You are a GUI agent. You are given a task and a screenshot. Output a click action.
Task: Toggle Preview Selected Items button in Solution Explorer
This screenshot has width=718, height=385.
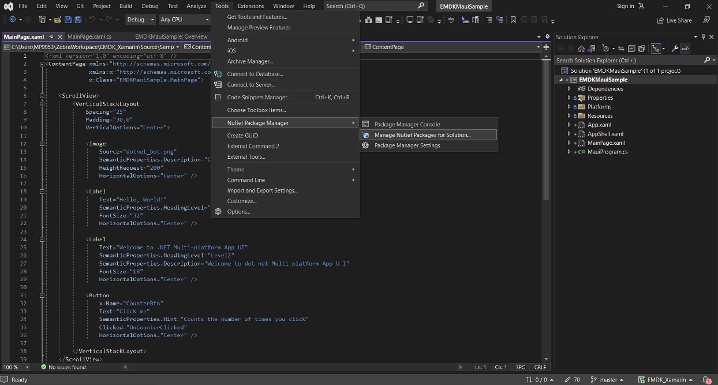pyautogui.click(x=685, y=48)
